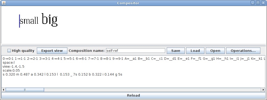This screenshot has width=267, height=100.
Task: Enable the High quality checkbox
Action: [x=9, y=51]
